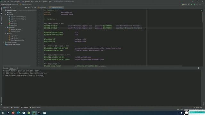Open the Run menu
Image resolution: width=205 pixels, height=115 pixels.
[x=32, y=2]
